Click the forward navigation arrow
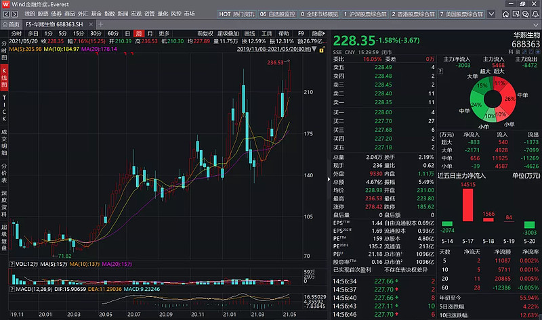Viewport: 542px width, 320px height. (x=14, y=14)
